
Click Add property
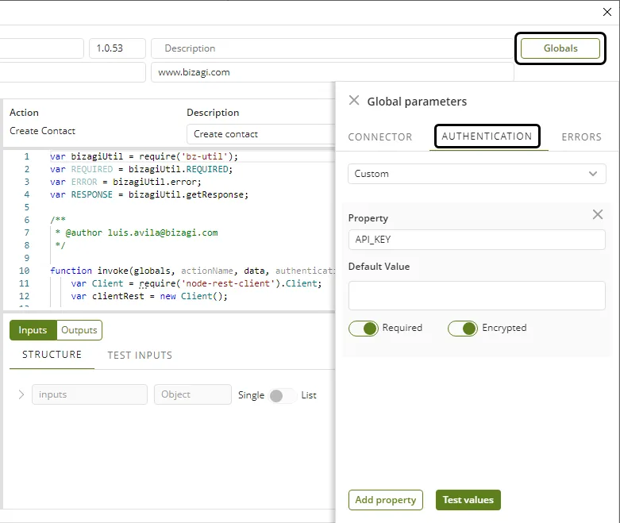pos(386,500)
